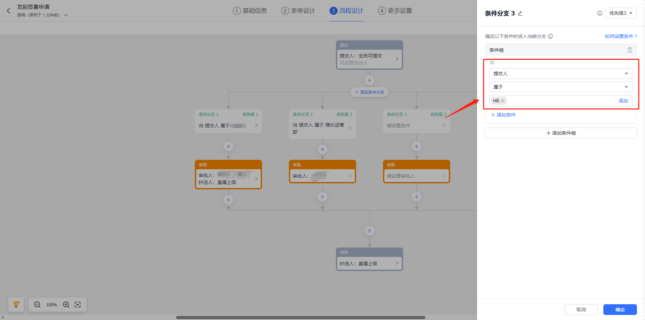Delete the 条件组 with the trash icon
The width and height of the screenshot is (645, 320).
click(x=630, y=50)
